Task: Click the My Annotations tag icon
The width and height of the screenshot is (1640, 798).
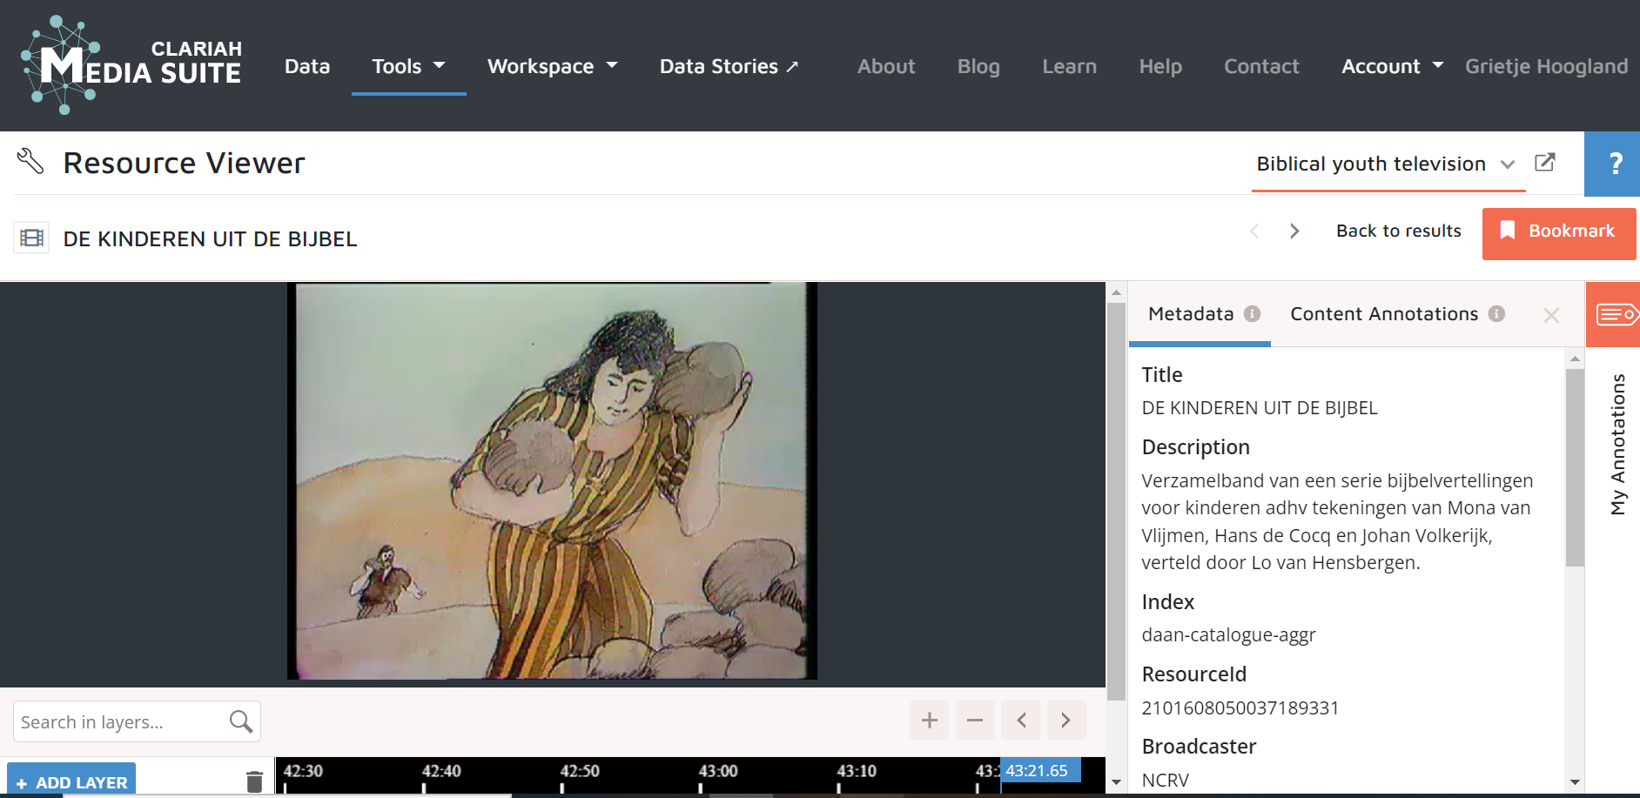Action: click(x=1615, y=314)
